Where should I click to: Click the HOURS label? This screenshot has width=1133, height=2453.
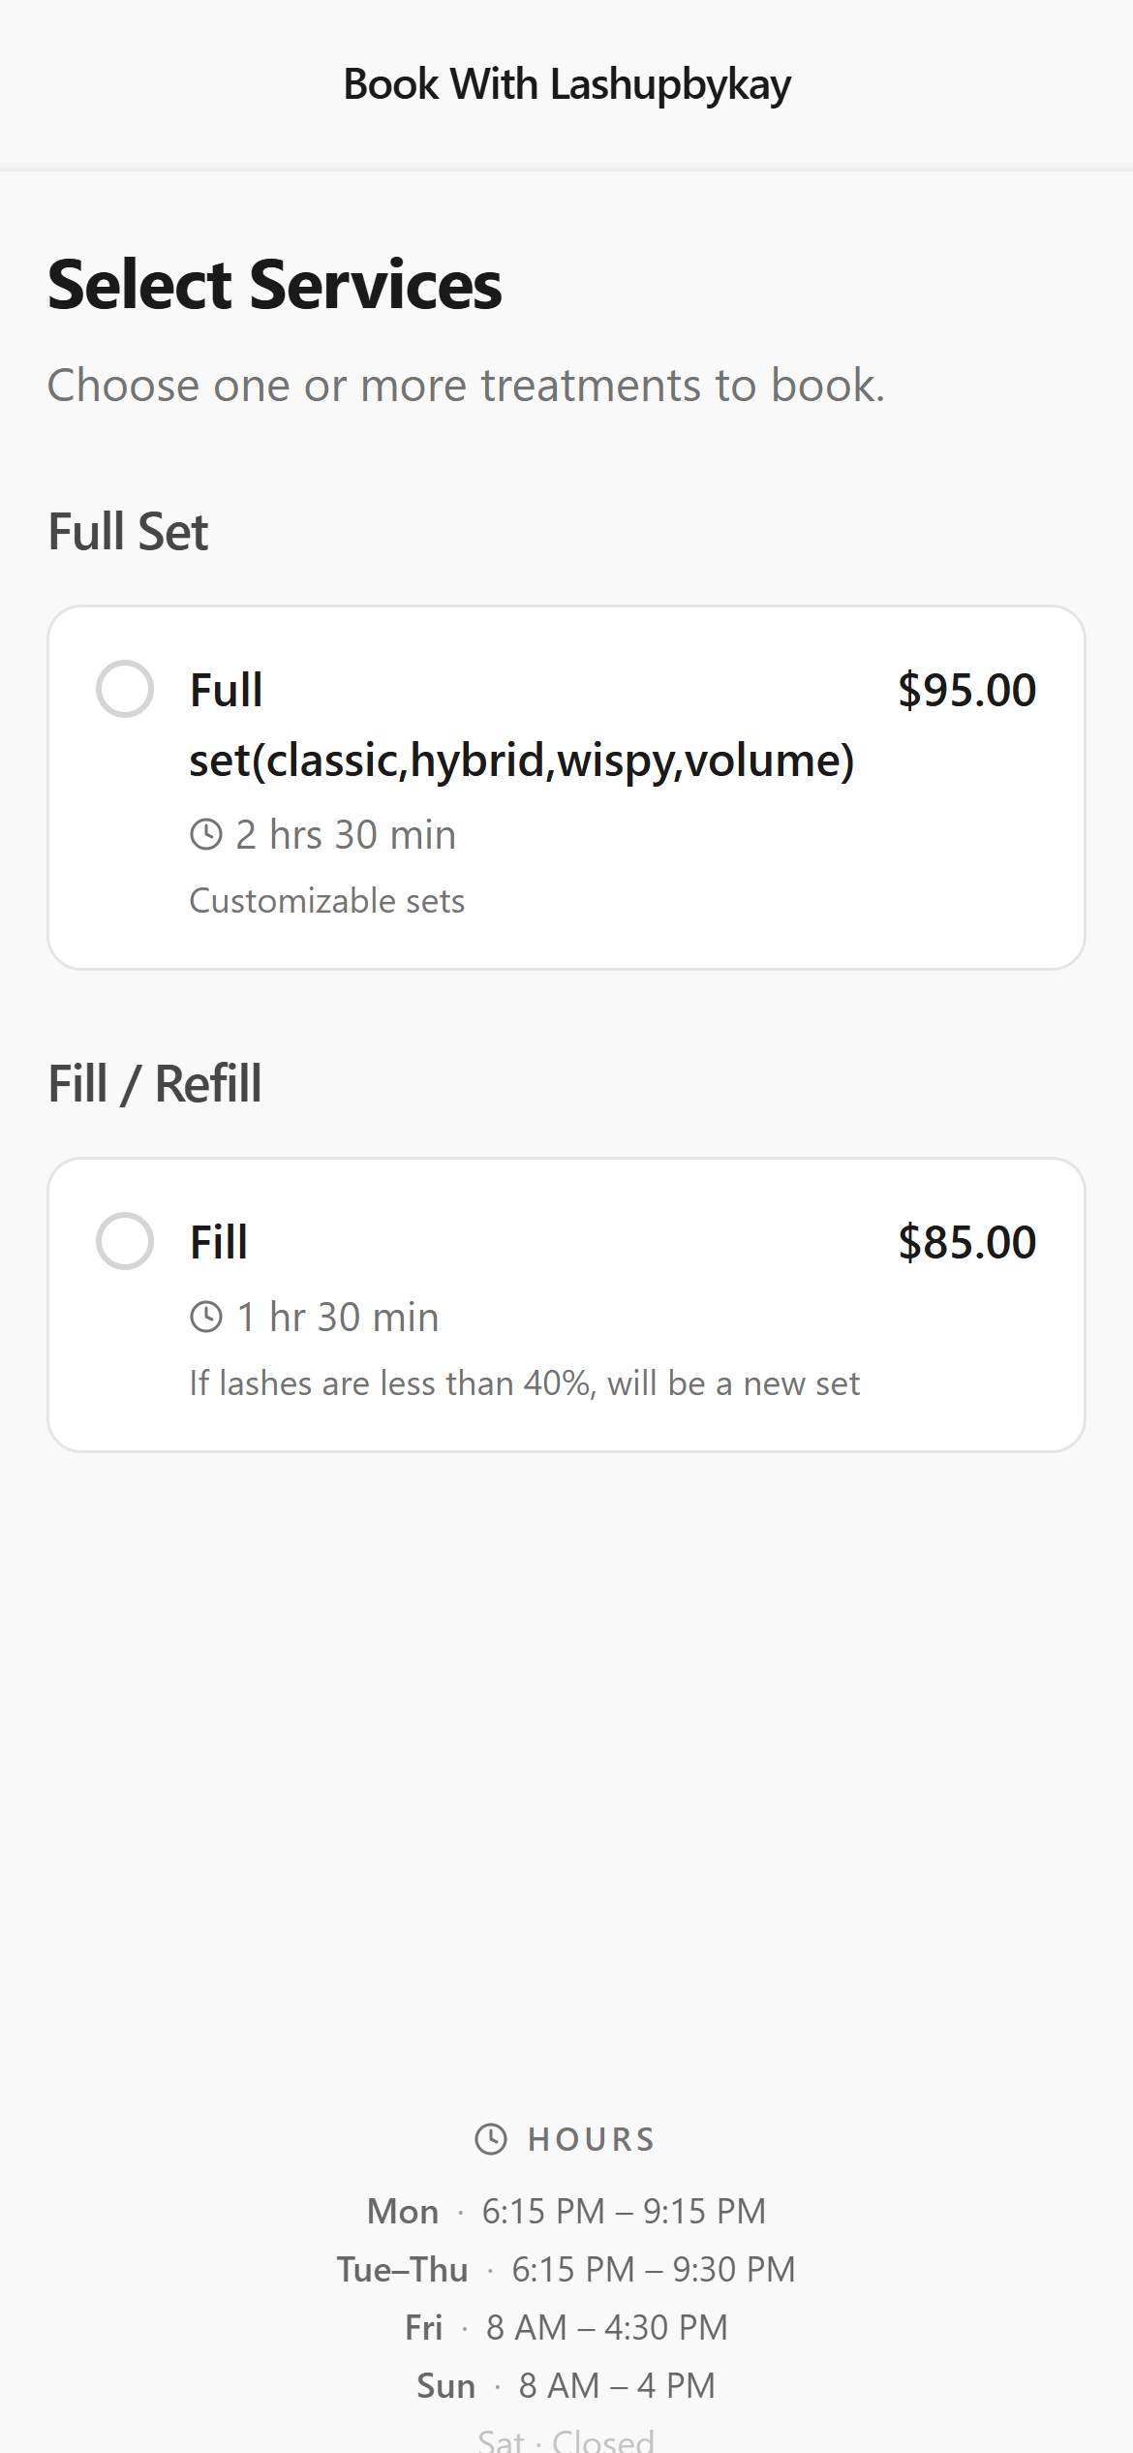[x=592, y=2139]
